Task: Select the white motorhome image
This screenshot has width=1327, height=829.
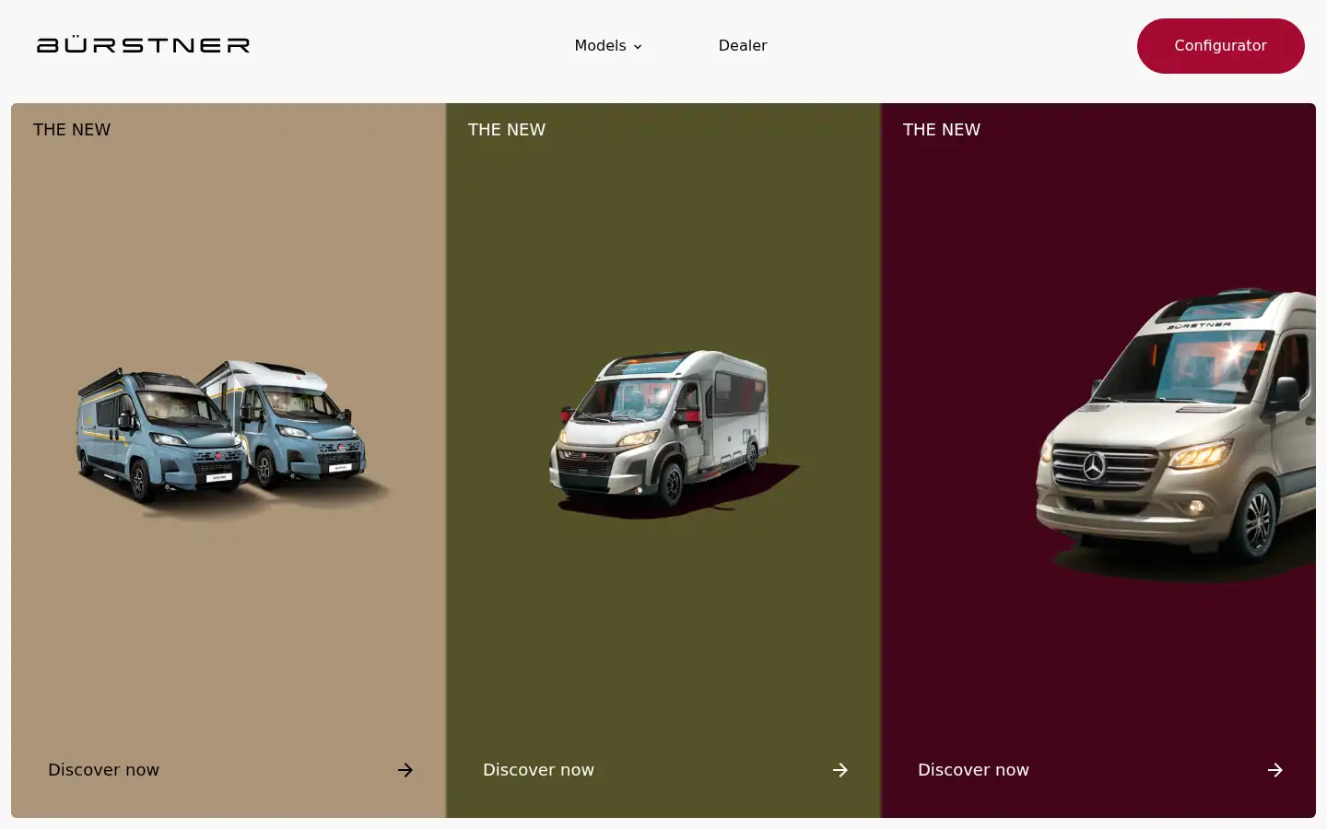Action: [673, 433]
